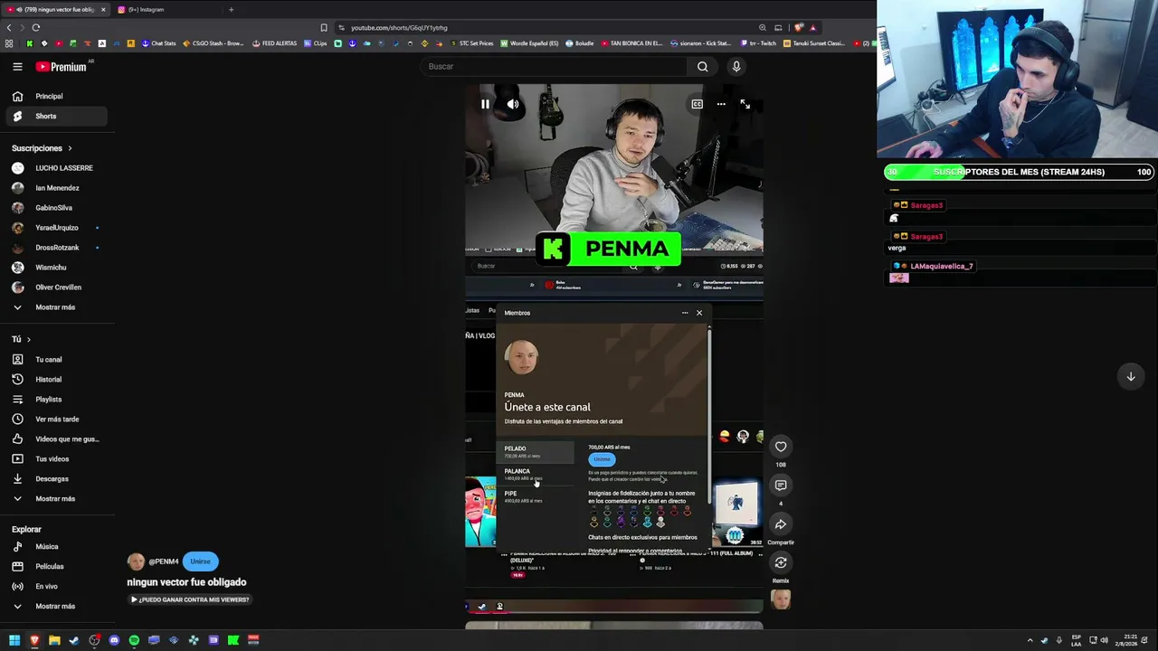The image size is (1158, 651).
Task: Show hidden system tray icons
Action: (1030, 640)
